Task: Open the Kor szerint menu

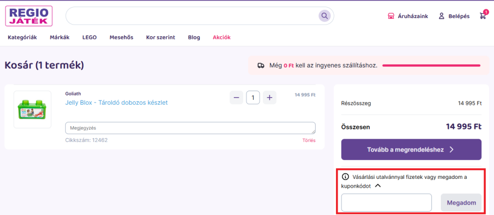Action: point(161,37)
